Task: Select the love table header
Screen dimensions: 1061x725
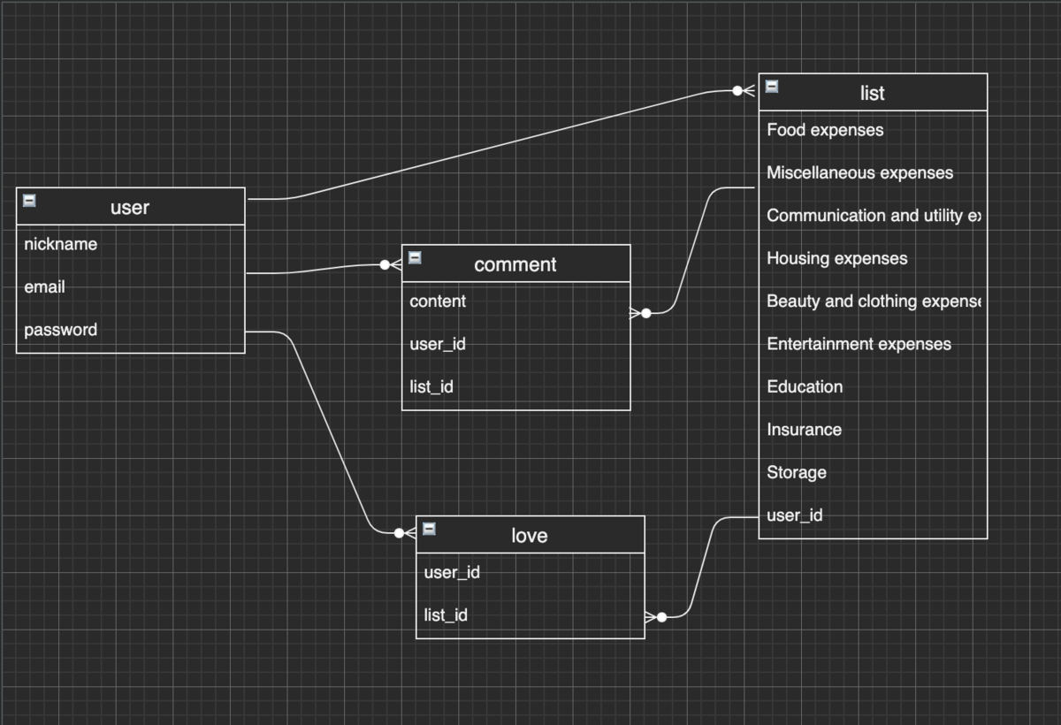Action: click(530, 535)
